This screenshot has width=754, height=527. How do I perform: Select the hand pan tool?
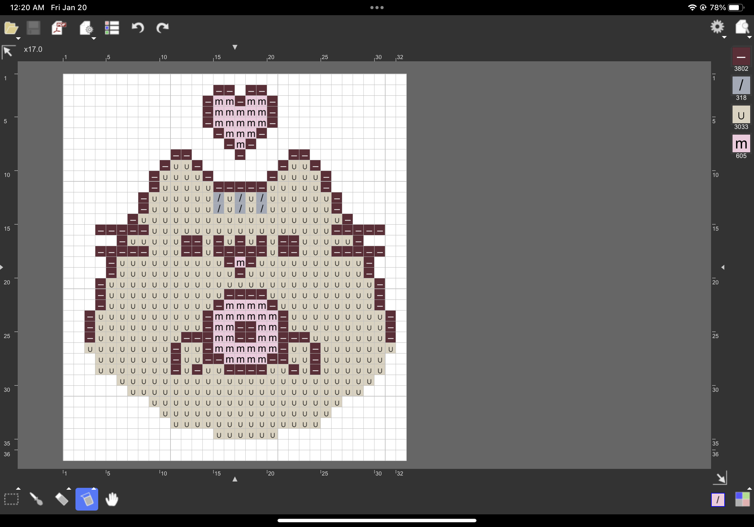[112, 499]
